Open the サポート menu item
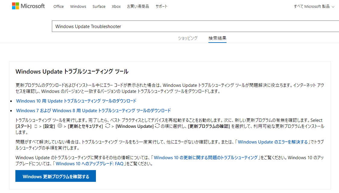 (161, 6)
